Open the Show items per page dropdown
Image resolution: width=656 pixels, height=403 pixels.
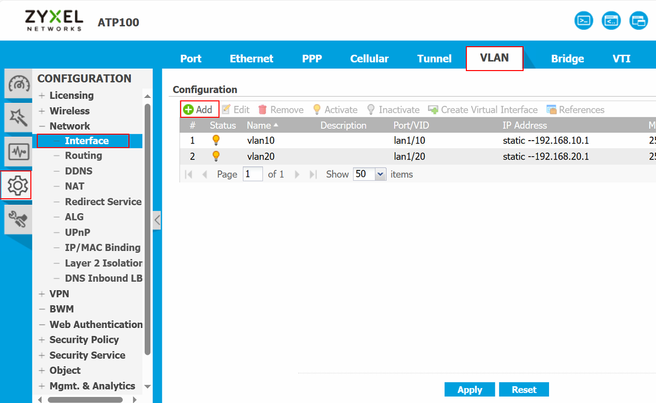tap(380, 174)
